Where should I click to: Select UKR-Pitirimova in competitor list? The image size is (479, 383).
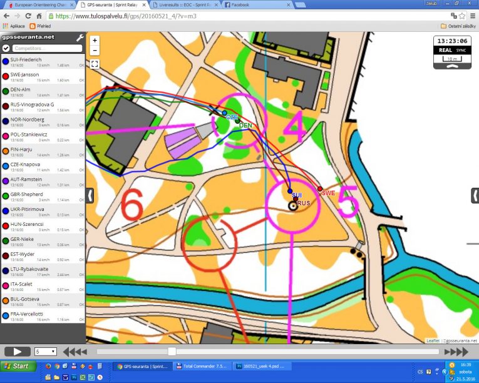pos(43,212)
